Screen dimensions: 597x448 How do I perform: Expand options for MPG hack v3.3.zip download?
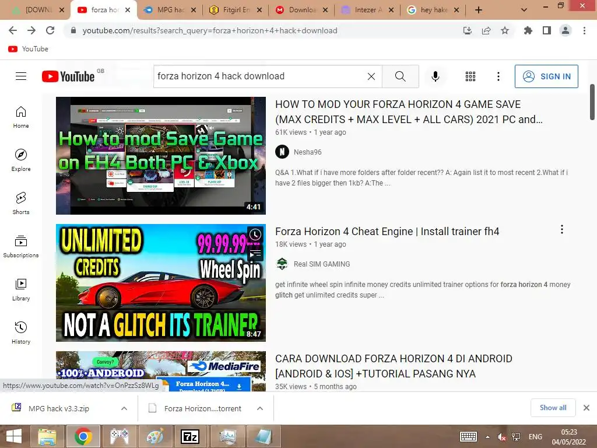[124, 408]
